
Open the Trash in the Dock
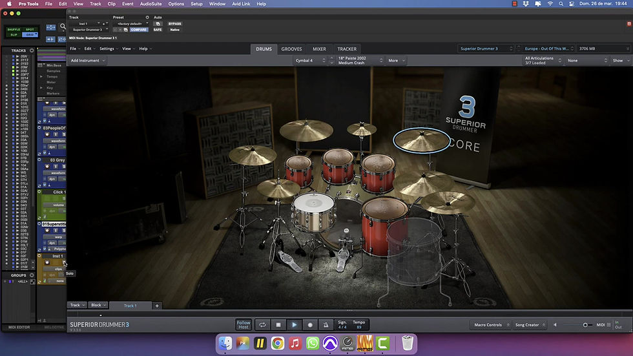408,343
